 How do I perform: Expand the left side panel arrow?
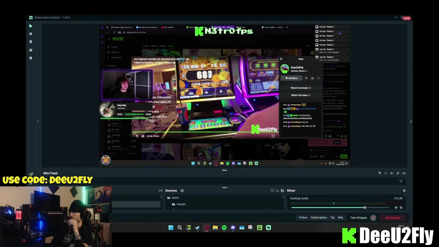38,121
